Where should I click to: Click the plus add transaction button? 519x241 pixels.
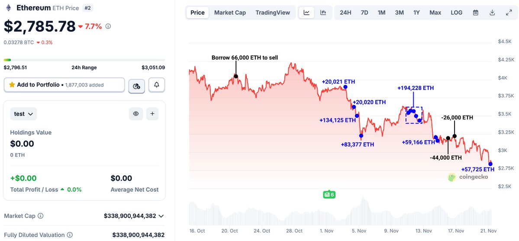(x=152, y=114)
